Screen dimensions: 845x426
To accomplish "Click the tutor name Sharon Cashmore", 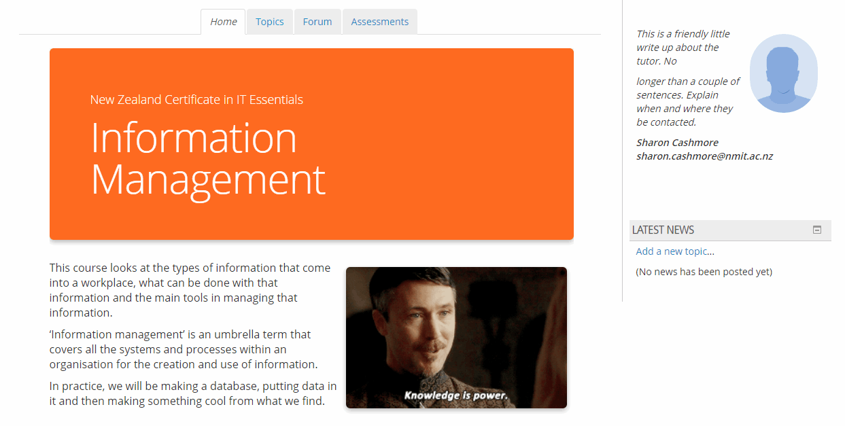I will pos(677,142).
